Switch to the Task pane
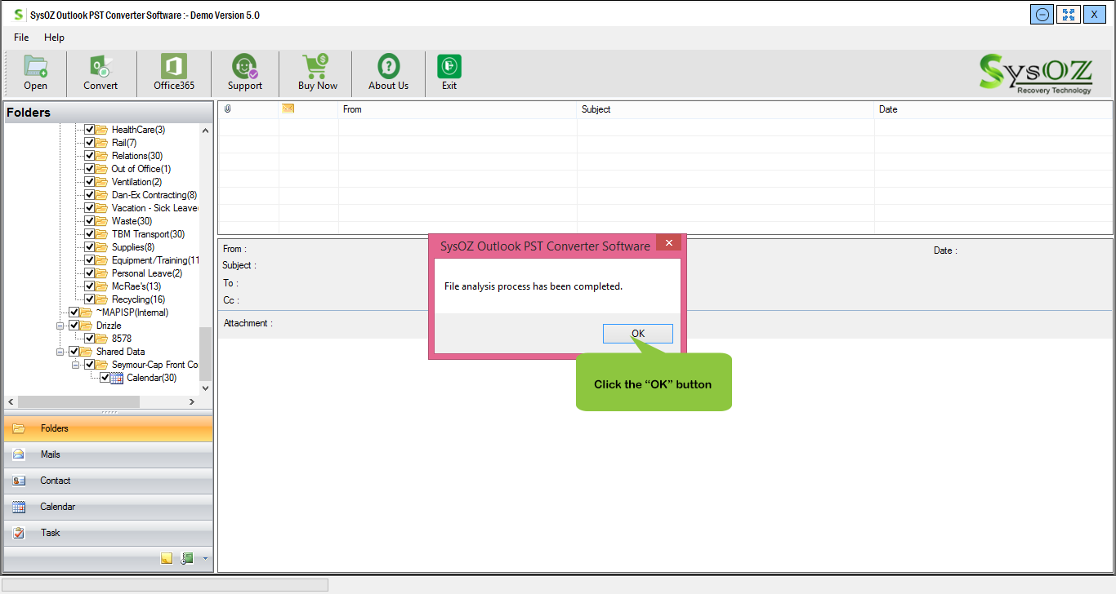Viewport: 1116px width, 594px height. pyautogui.click(x=109, y=533)
